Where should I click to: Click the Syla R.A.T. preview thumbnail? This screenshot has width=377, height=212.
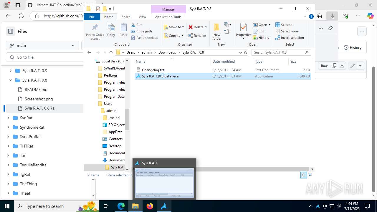point(164,183)
